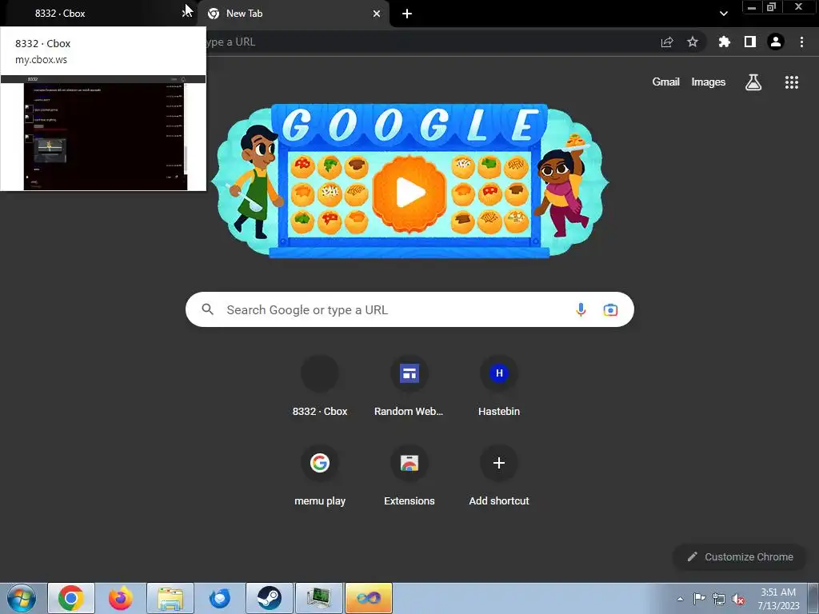Click the network tray icon
The image size is (819, 614).
pyautogui.click(x=719, y=599)
